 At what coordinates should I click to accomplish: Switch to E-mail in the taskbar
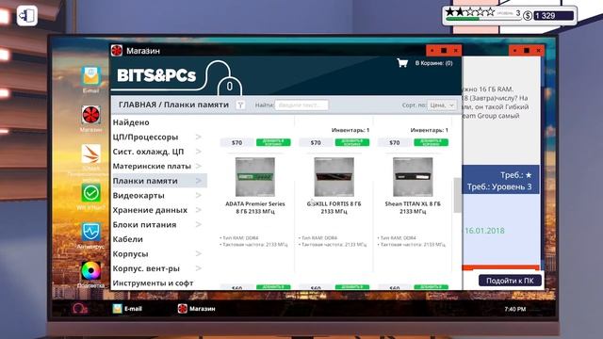[127, 309]
